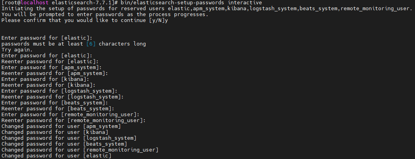The height and width of the screenshot is (159, 415).
Task: Click 'Enter password for [apm_system]' line
Action: 52,68
